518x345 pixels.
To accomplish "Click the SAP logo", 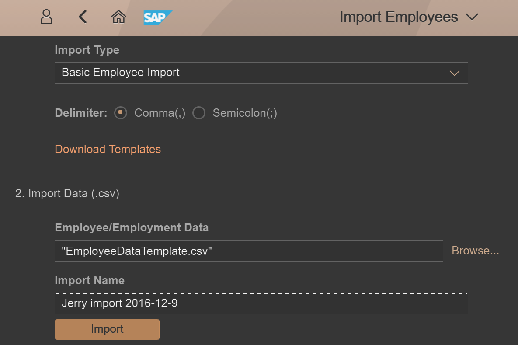I will click(x=158, y=17).
